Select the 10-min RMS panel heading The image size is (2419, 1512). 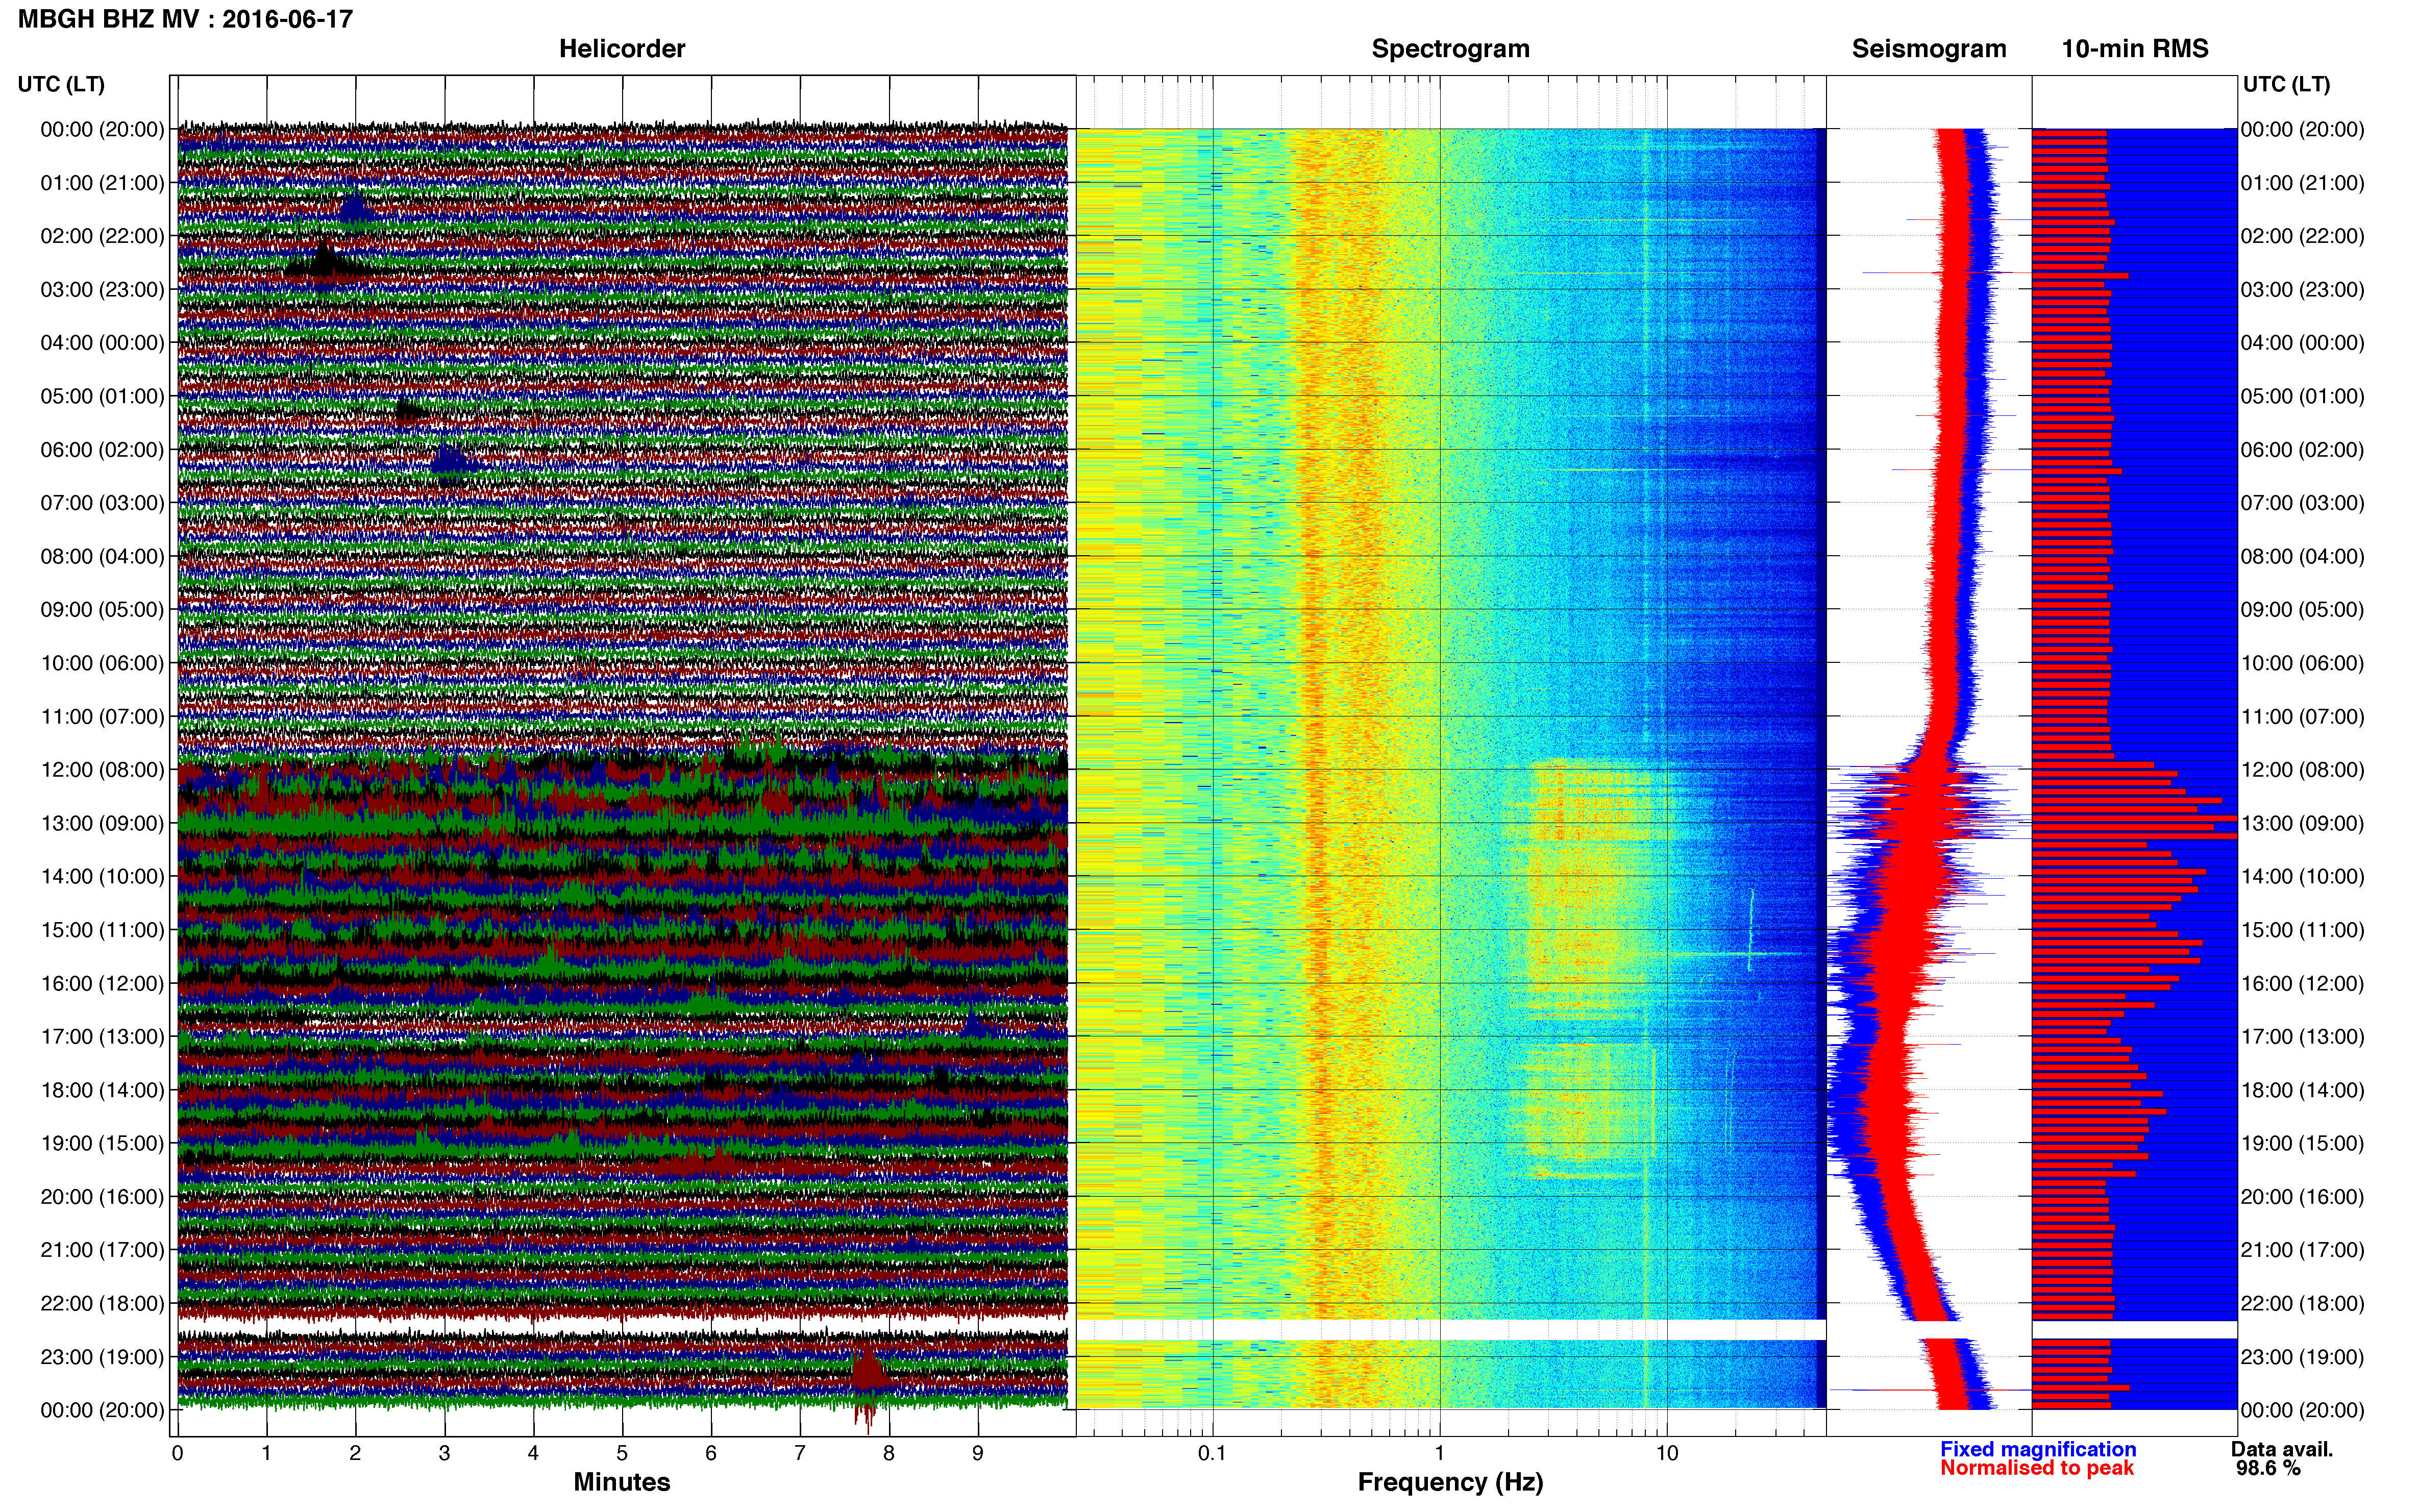pos(2135,49)
